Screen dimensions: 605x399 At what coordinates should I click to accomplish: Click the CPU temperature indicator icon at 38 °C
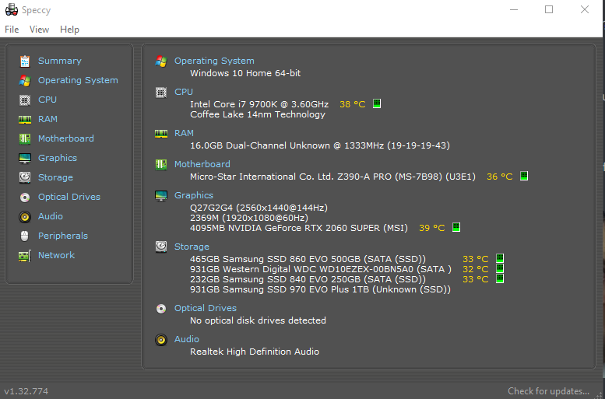(x=377, y=103)
